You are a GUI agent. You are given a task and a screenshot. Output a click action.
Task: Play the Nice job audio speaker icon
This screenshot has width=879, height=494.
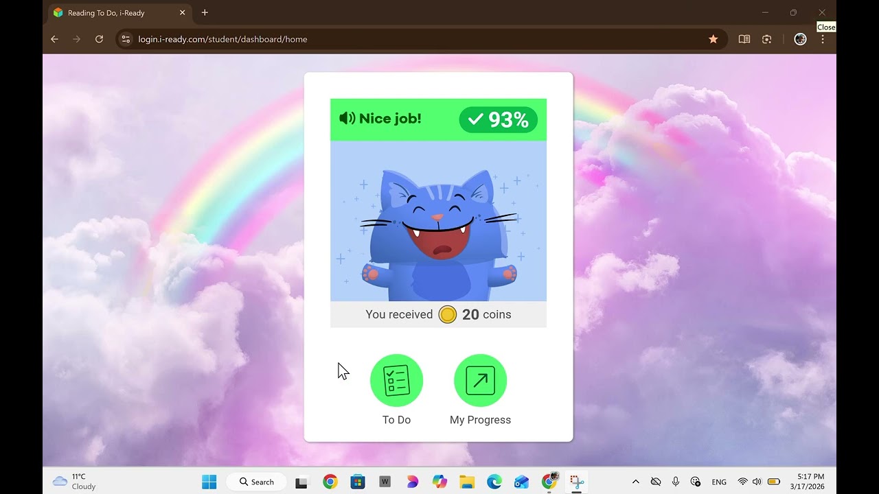point(347,119)
